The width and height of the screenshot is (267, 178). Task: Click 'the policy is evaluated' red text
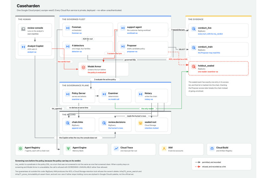coord(97,72)
